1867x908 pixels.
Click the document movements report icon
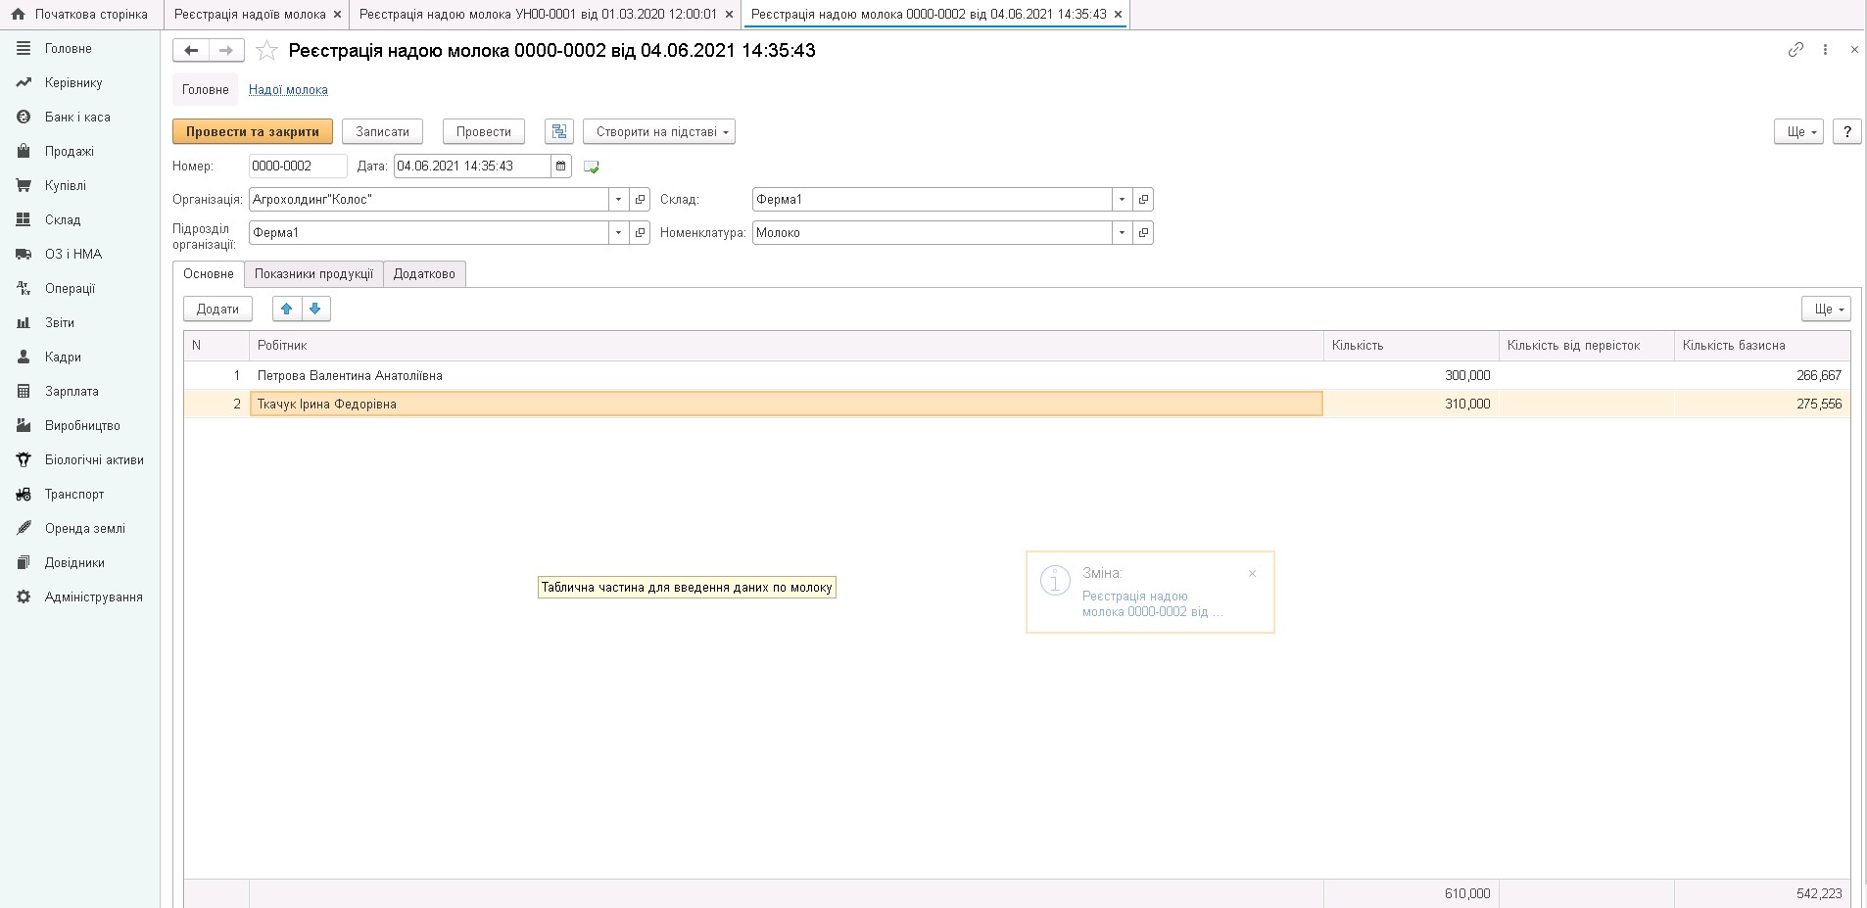coord(559,132)
